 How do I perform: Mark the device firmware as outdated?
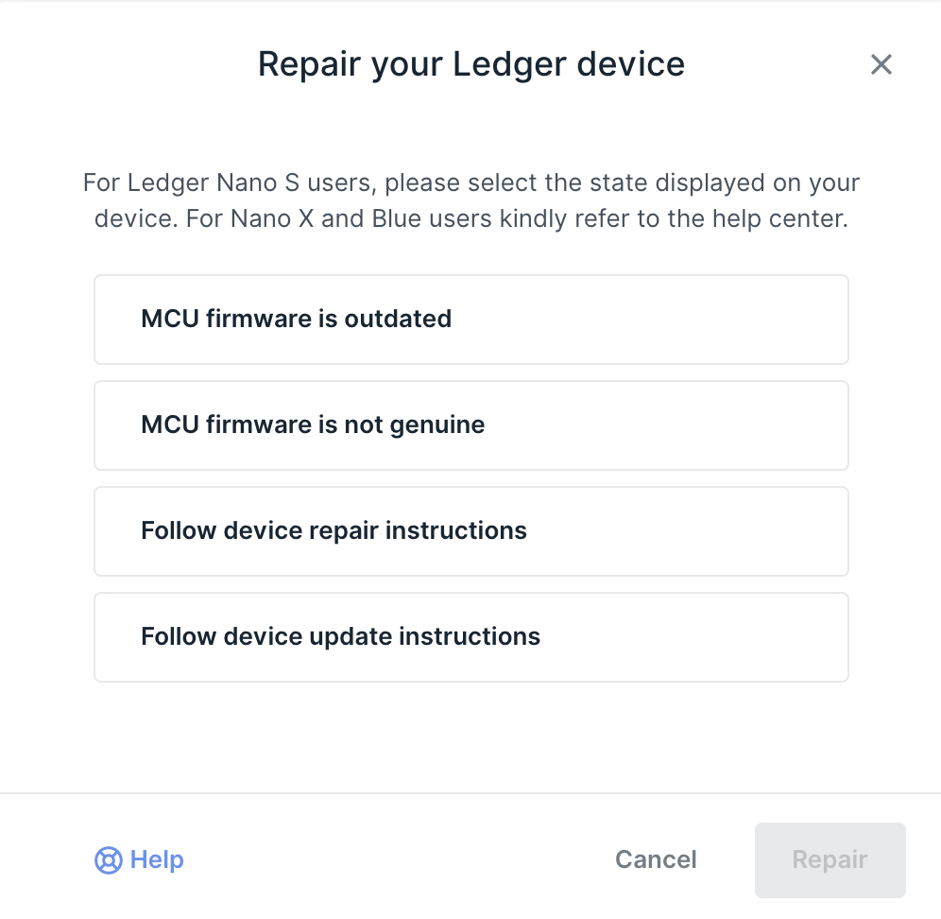point(470,320)
